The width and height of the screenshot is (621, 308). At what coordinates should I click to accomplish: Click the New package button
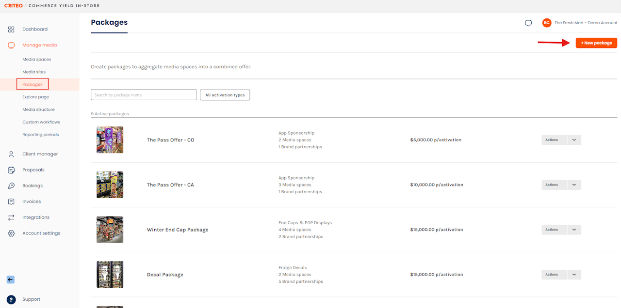point(596,43)
